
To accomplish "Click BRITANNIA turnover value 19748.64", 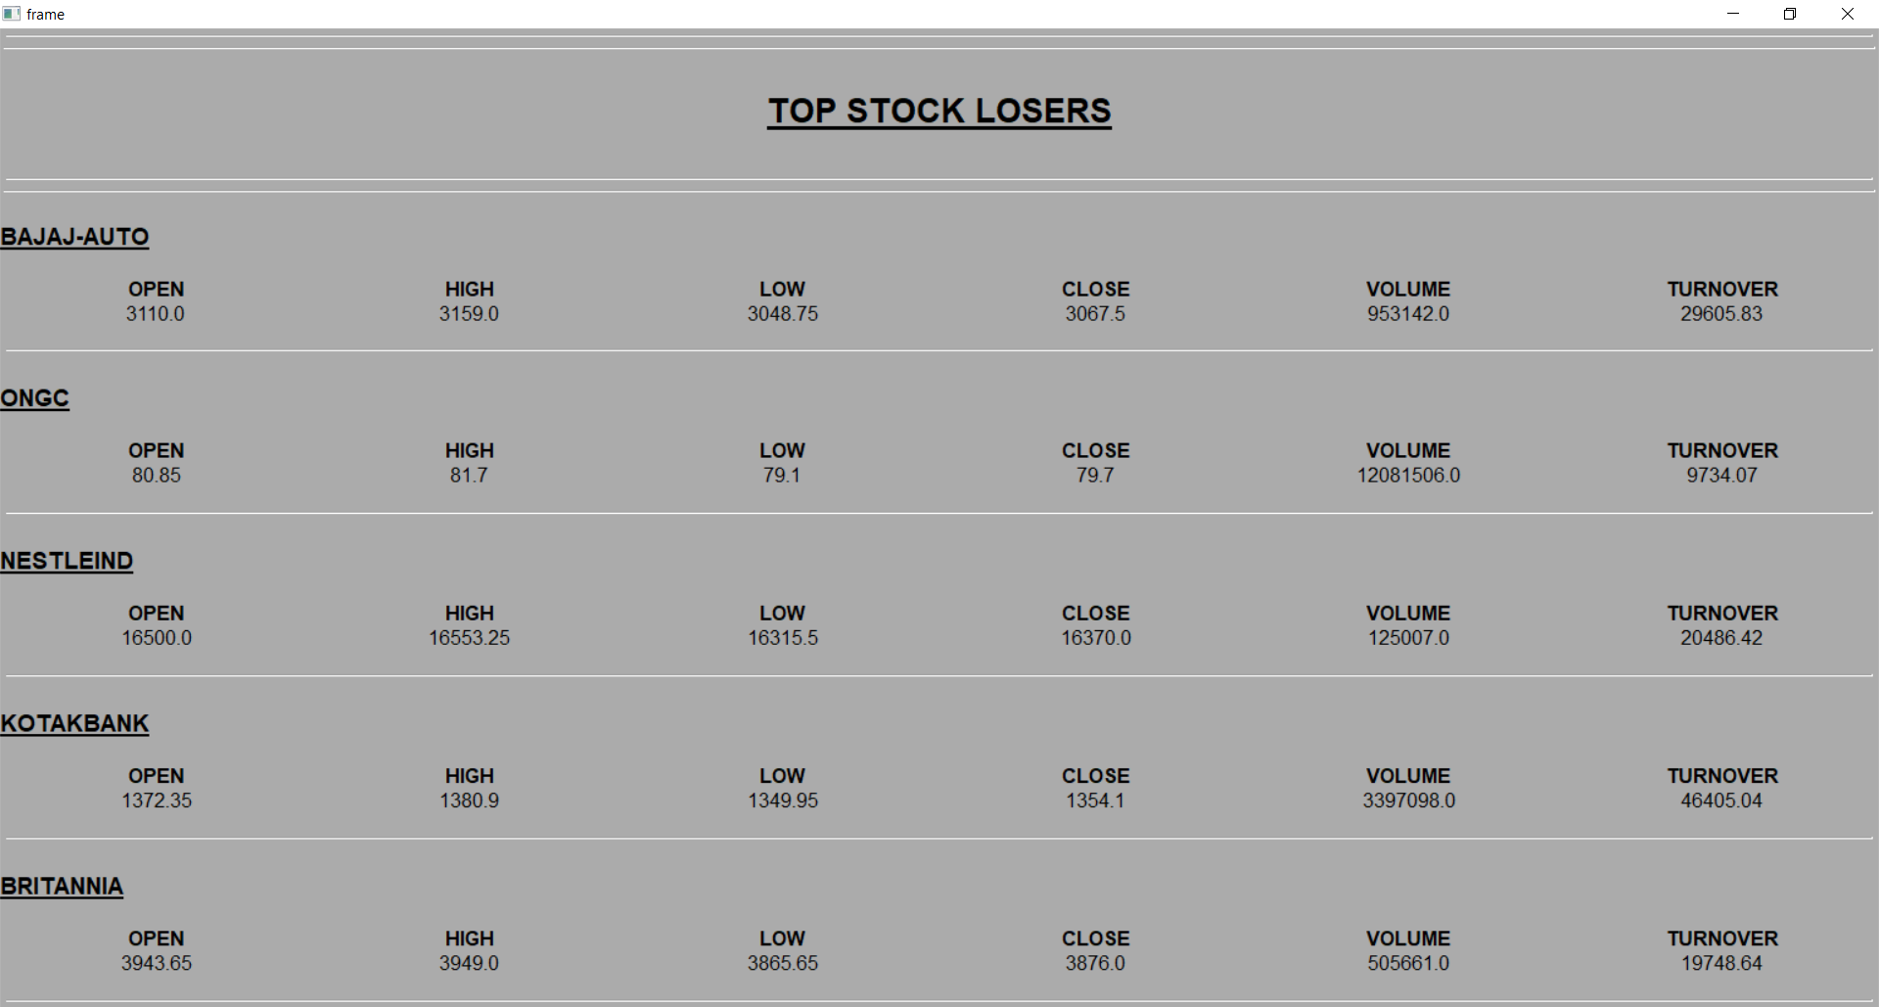I will (x=1721, y=962).
